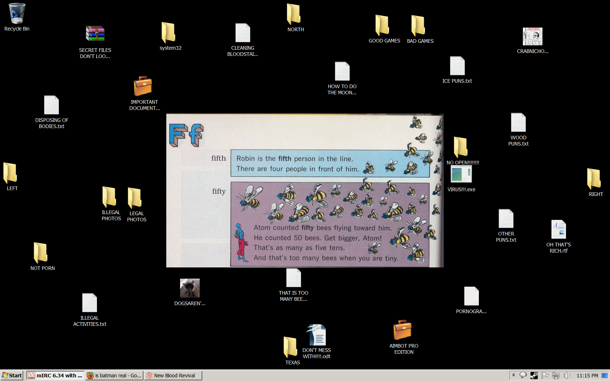Click the taskbar clock showing 11:15 PM

coord(587,376)
